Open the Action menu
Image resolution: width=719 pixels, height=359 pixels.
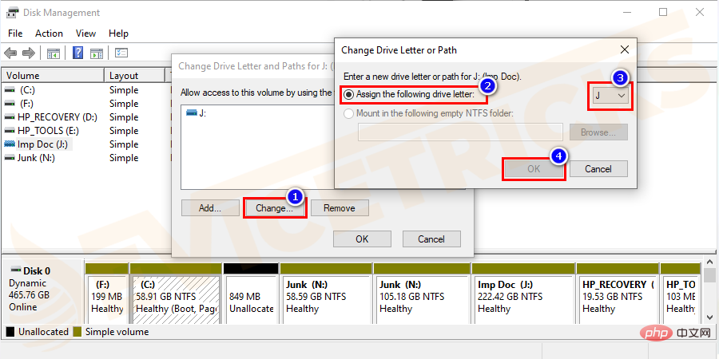pyautogui.click(x=49, y=34)
